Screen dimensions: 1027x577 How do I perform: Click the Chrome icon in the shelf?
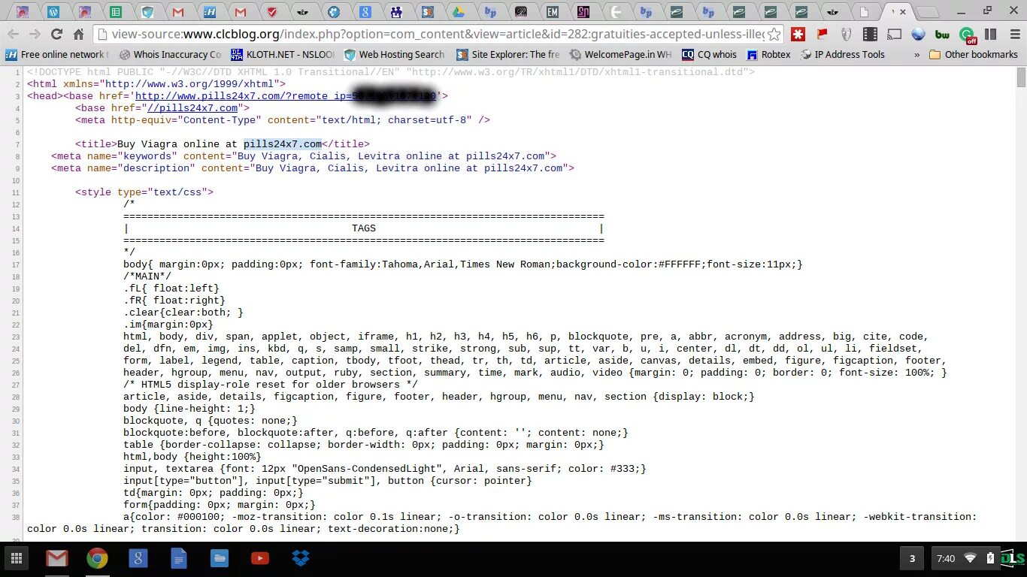[x=97, y=558]
